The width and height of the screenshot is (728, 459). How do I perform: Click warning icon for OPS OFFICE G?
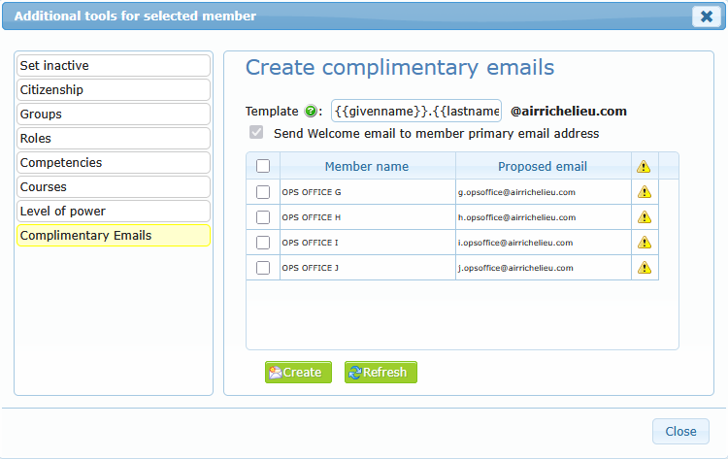(x=644, y=192)
